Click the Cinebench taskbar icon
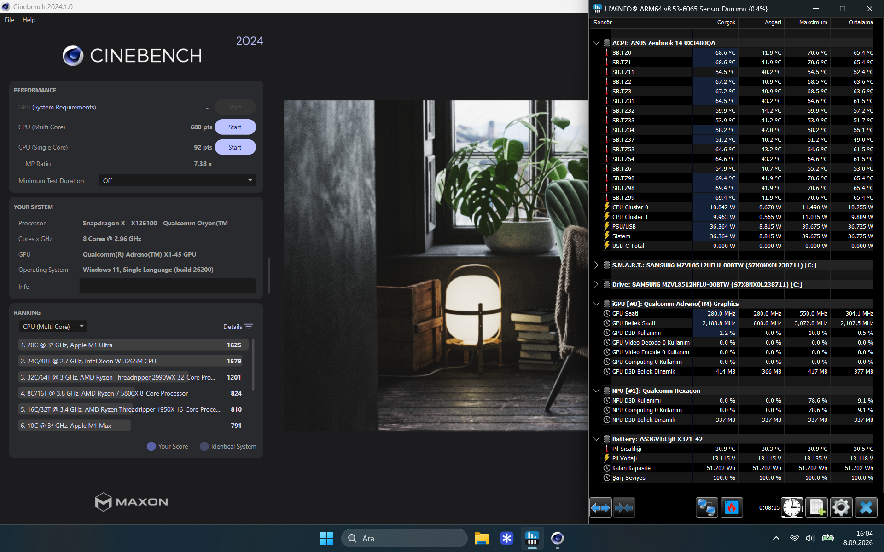The height and width of the screenshot is (552, 884). tap(558, 538)
